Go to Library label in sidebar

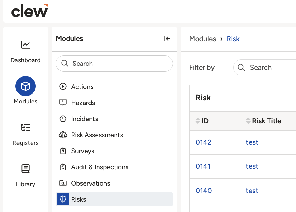pos(26,184)
